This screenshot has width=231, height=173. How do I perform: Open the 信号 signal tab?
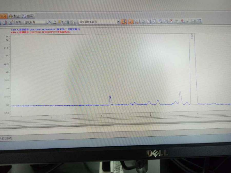point(27,16)
